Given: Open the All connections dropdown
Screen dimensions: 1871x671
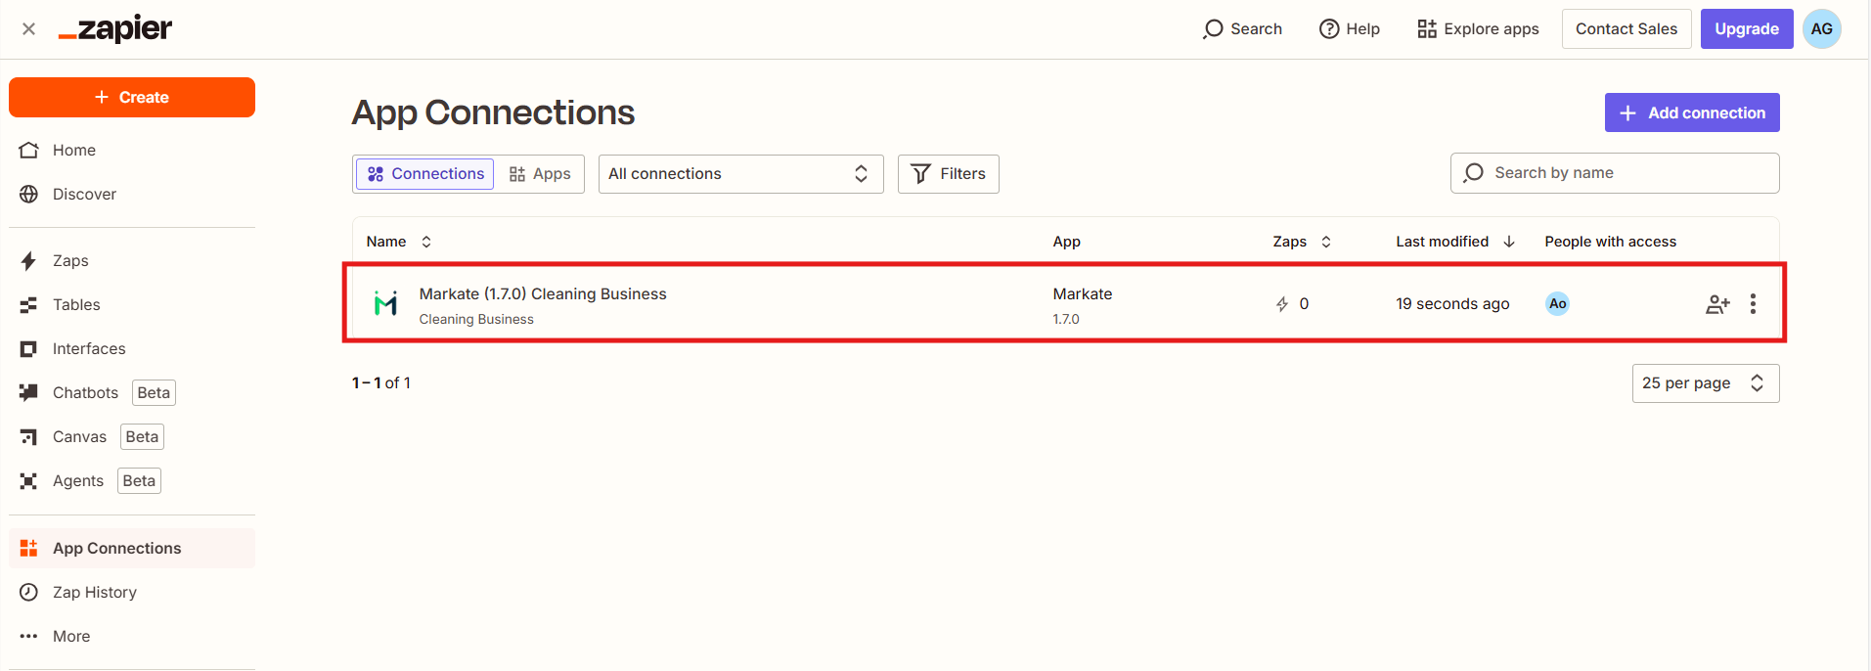Looking at the screenshot, I should [x=741, y=174].
